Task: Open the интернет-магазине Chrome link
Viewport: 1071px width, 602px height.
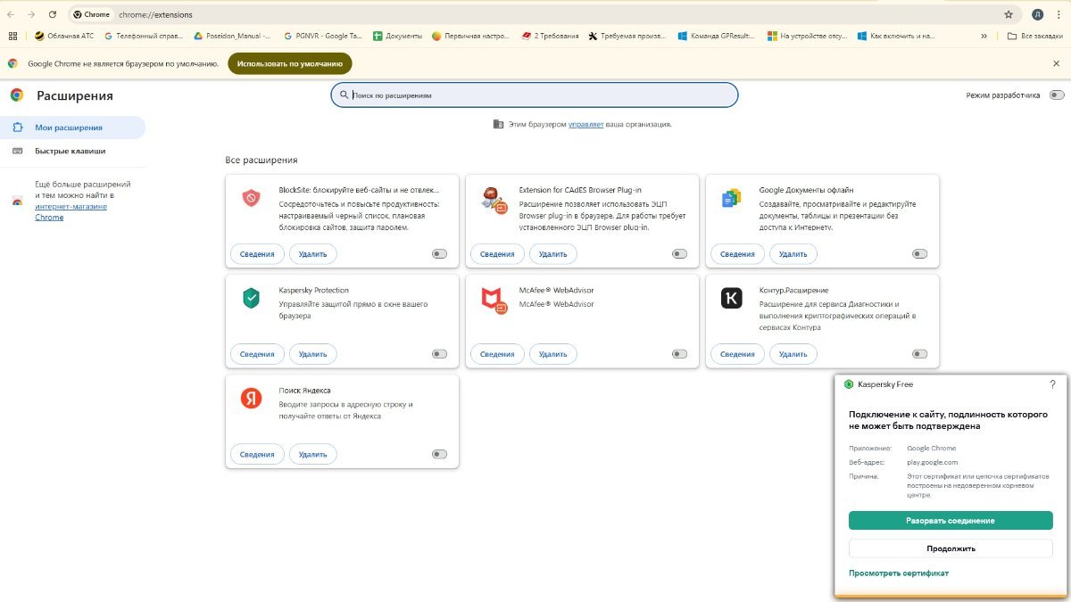Action: point(71,211)
